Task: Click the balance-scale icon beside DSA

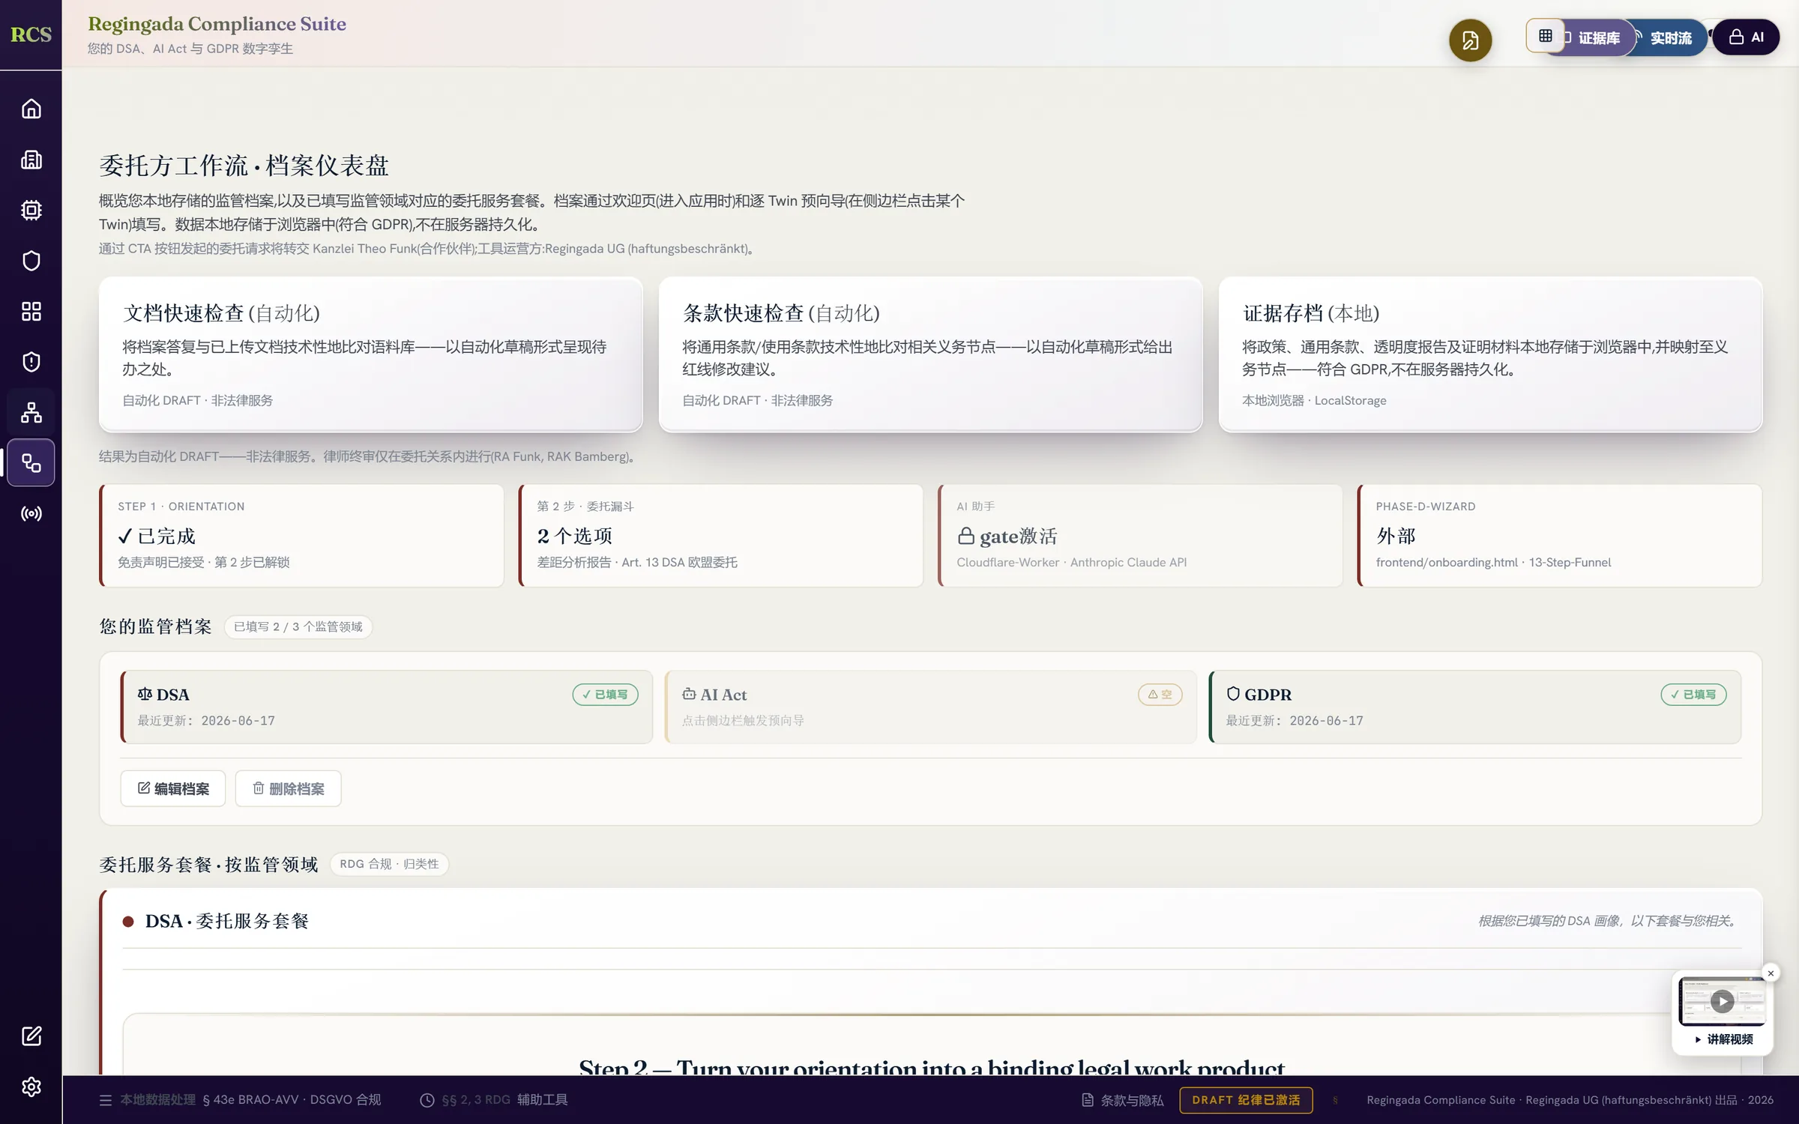Action: (x=145, y=694)
